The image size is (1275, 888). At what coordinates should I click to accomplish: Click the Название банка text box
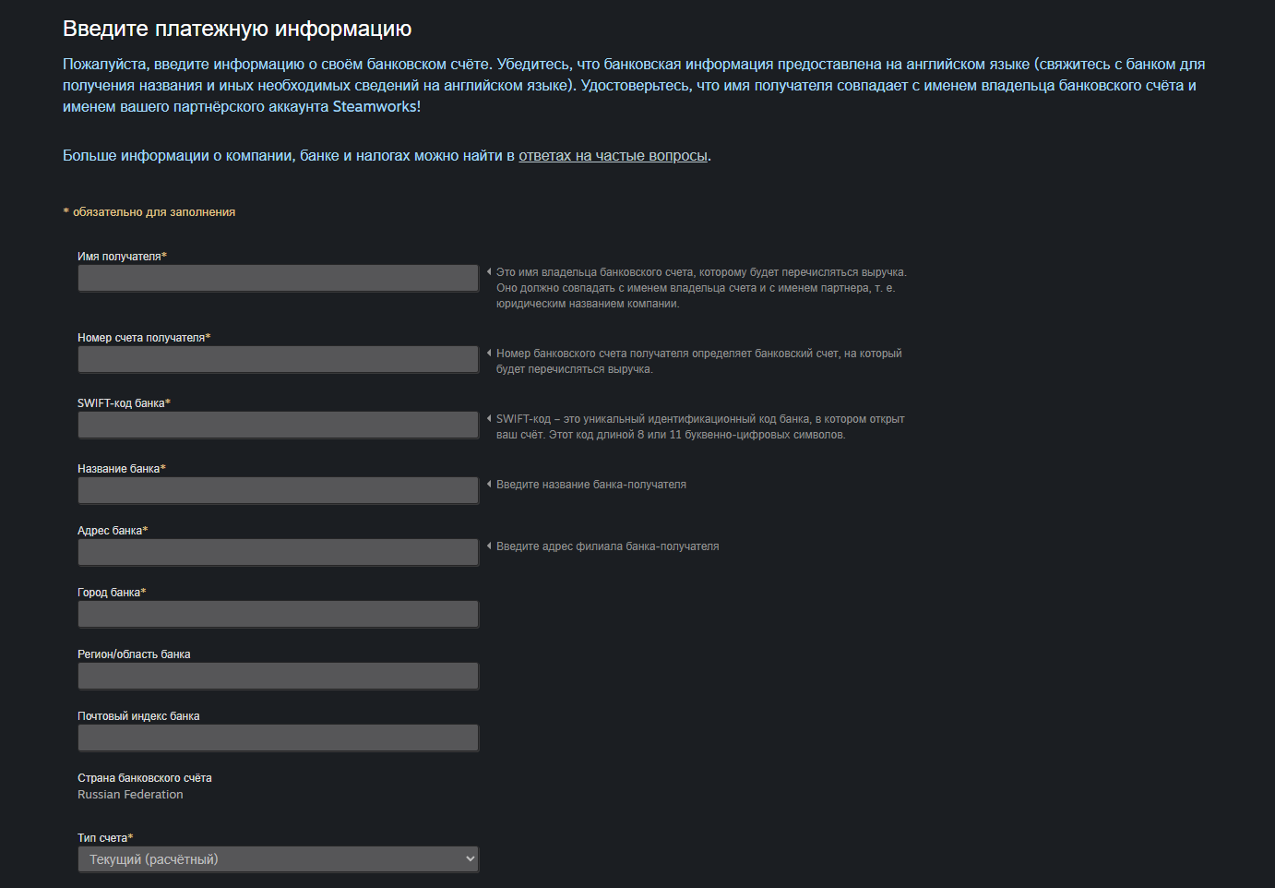(278, 490)
